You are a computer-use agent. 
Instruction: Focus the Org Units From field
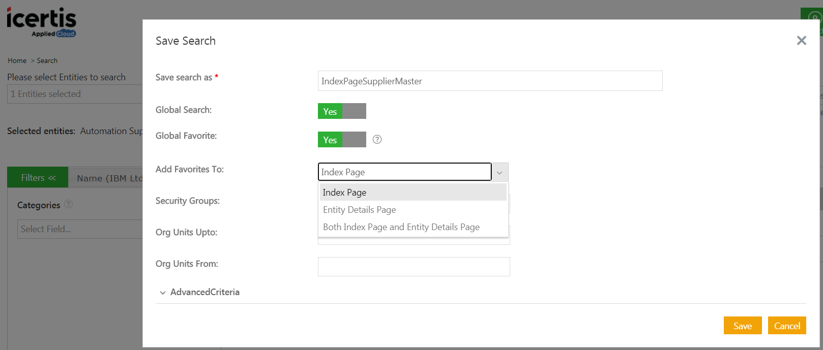click(x=414, y=267)
